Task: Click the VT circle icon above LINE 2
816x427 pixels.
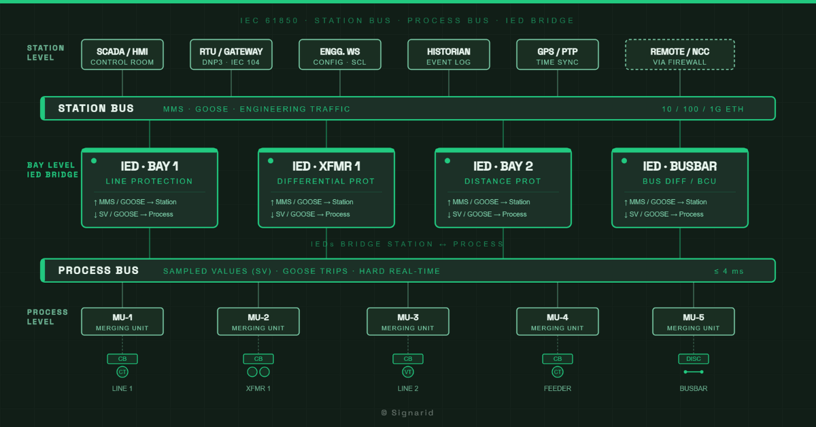Action: coord(408,372)
